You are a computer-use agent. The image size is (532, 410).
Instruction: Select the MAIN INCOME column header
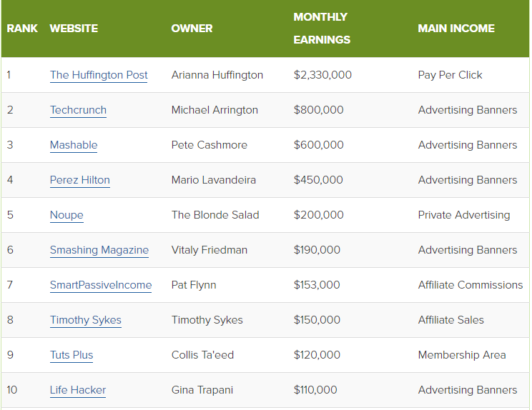click(x=456, y=29)
